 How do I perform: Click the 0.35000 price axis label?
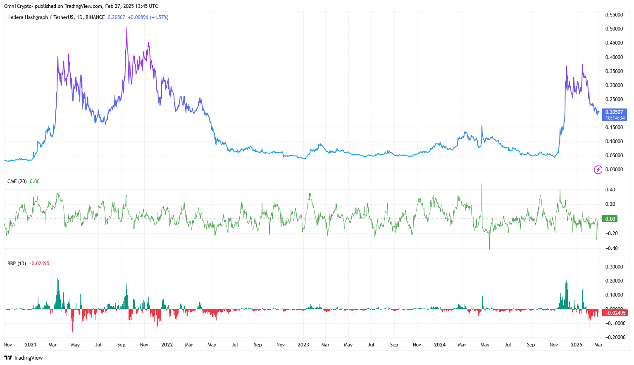[x=614, y=71]
